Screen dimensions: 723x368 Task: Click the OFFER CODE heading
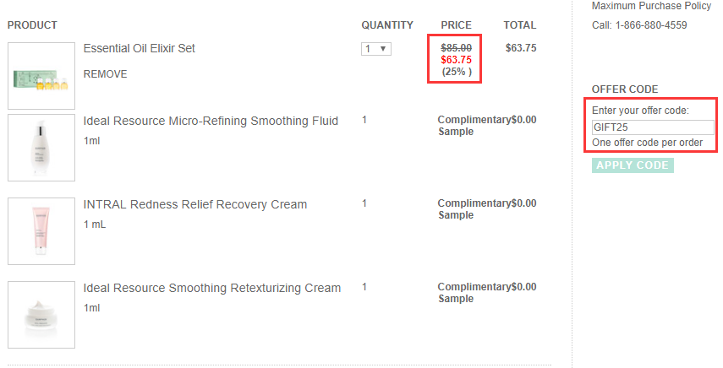[x=625, y=89]
